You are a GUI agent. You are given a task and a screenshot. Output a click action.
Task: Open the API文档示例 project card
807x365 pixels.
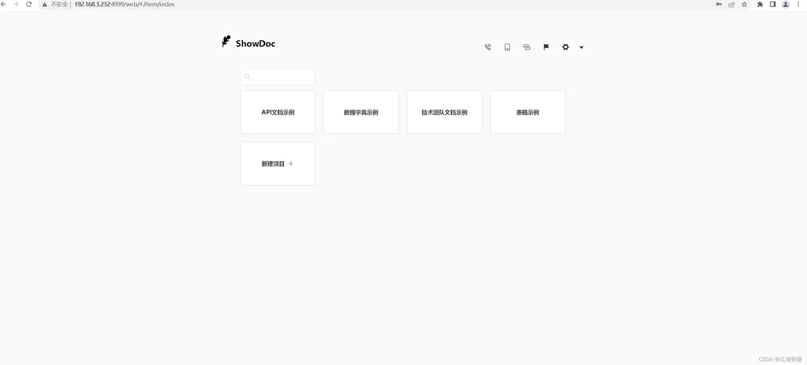[278, 112]
